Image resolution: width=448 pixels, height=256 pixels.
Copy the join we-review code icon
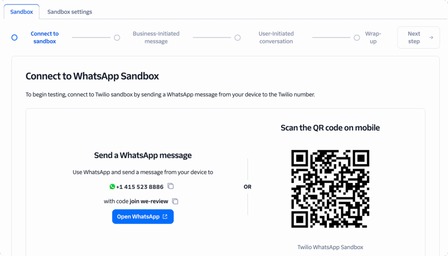coord(175,201)
